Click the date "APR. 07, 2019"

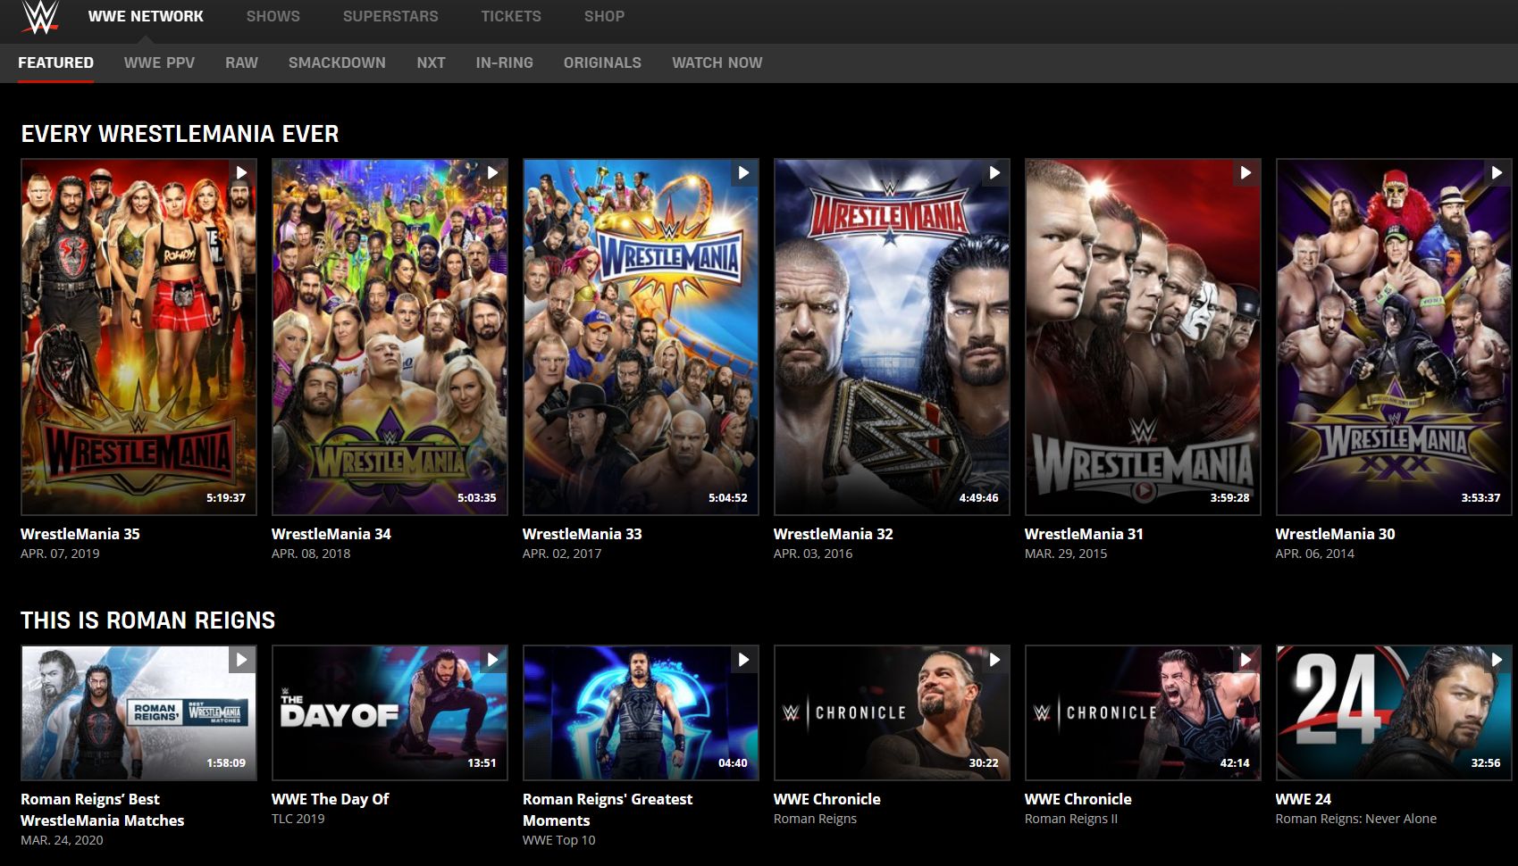[x=60, y=554]
